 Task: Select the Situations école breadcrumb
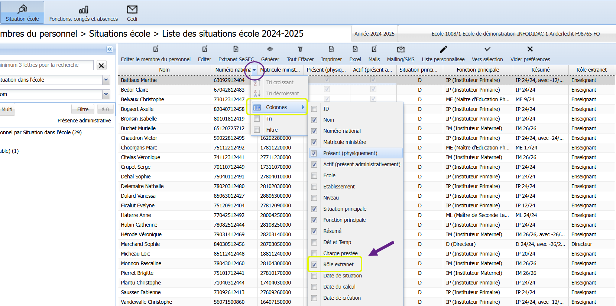click(120, 34)
